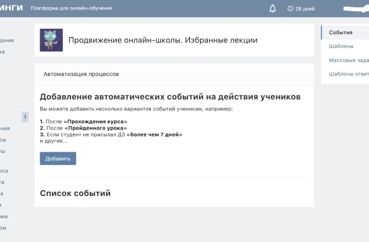Open left sidebar item ending in "дания"

click(x=7, y=41)
